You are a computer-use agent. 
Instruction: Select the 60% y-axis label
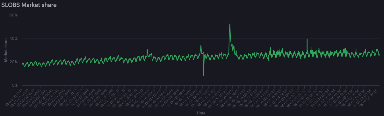(13, 15)
